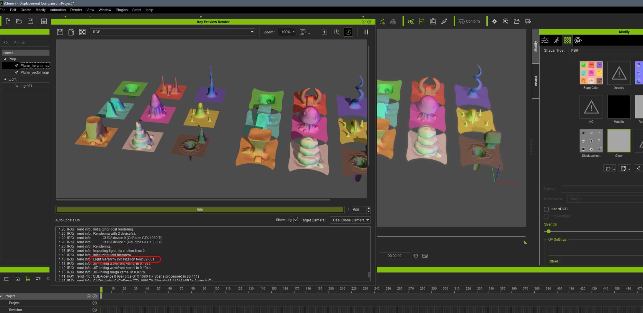Open the Target Camera dropdown

point(350,220)
